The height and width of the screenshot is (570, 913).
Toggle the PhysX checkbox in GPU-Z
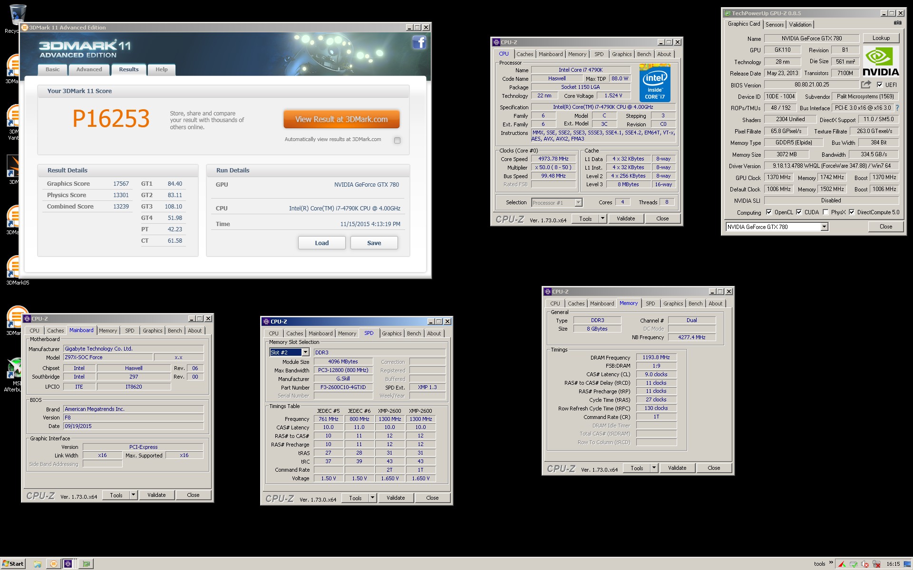(x=826, y=212)
